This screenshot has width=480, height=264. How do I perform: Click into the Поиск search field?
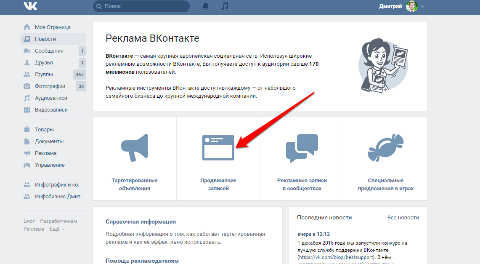[141, 6]
